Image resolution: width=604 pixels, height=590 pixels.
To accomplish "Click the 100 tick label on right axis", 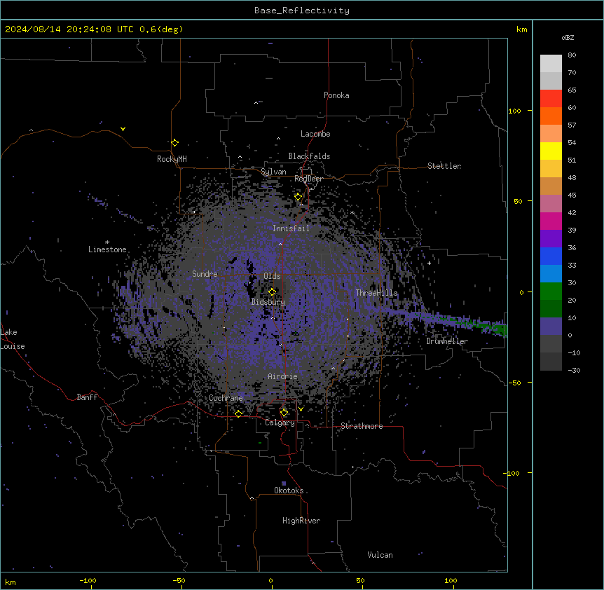I will (x=514, y=111).
